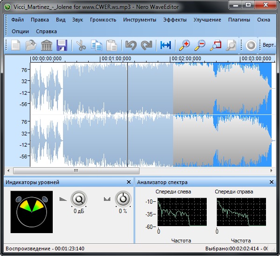Undo the last action with the toolbar arrow
This screenshot has width=280, height=256.
tap(131, 45)
